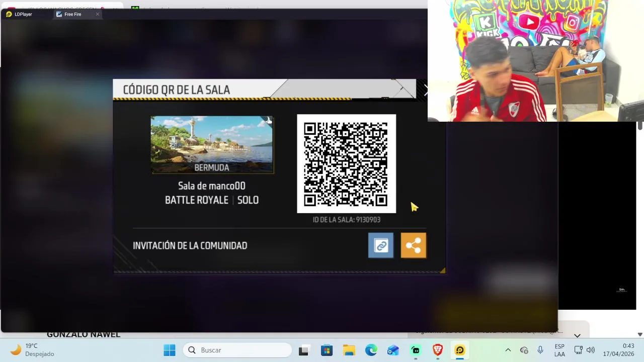This screenshot has height=362, width=644.
Task: Click the right-side vertical scrollbar thumb
Action: click(x=640, y=126)
